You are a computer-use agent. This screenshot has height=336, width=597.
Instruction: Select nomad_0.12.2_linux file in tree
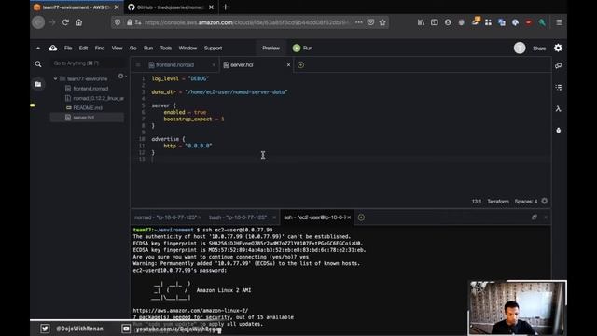tap(98, 98)
